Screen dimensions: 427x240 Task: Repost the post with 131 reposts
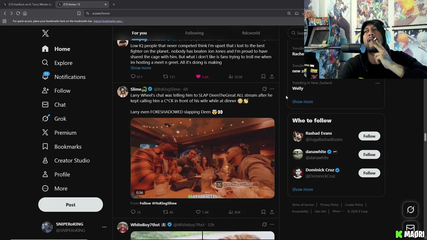click(169, 77)
